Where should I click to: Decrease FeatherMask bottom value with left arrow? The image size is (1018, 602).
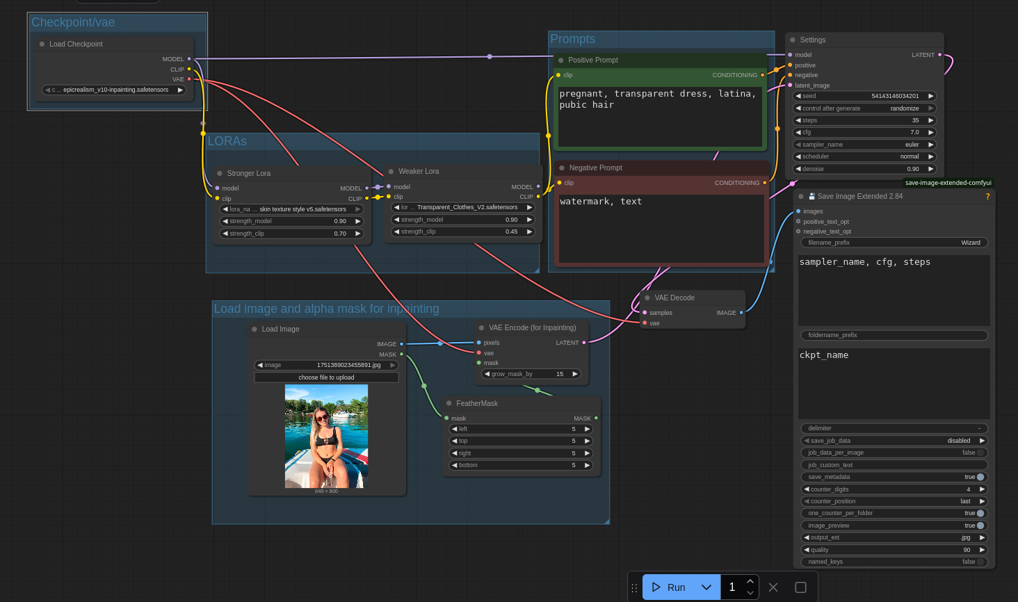click(x=455, y=465)
